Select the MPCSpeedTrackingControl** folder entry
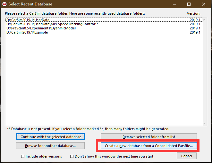The height and width of the screenshot is (163, 212). click(104, 24)
